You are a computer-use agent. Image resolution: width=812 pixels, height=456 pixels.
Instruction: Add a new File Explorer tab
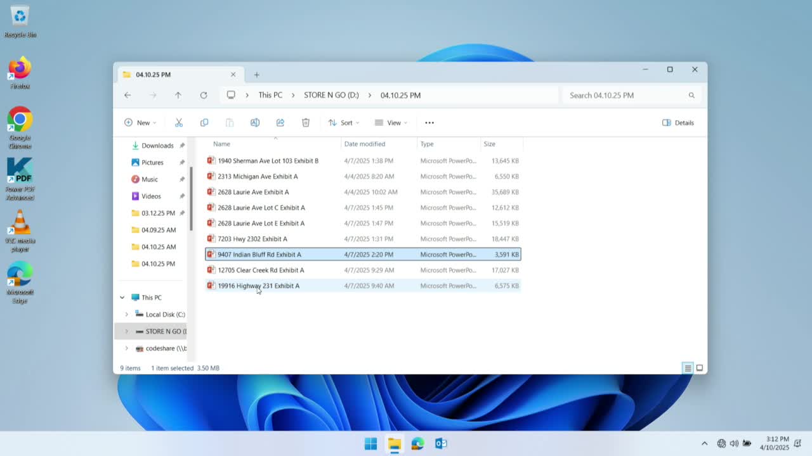257,75
